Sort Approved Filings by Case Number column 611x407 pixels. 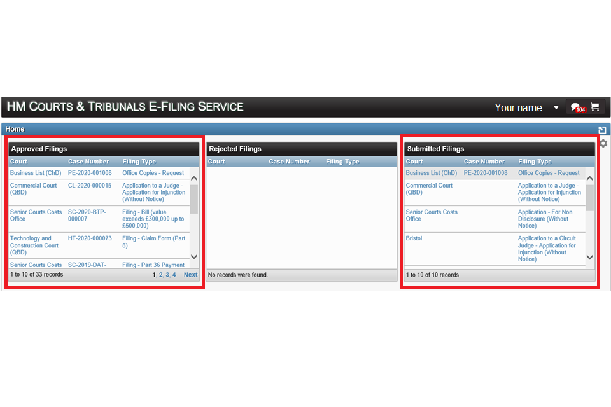pos(88,162)
